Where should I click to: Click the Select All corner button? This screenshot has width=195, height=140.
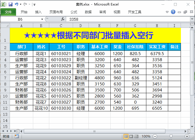[5, 26]
